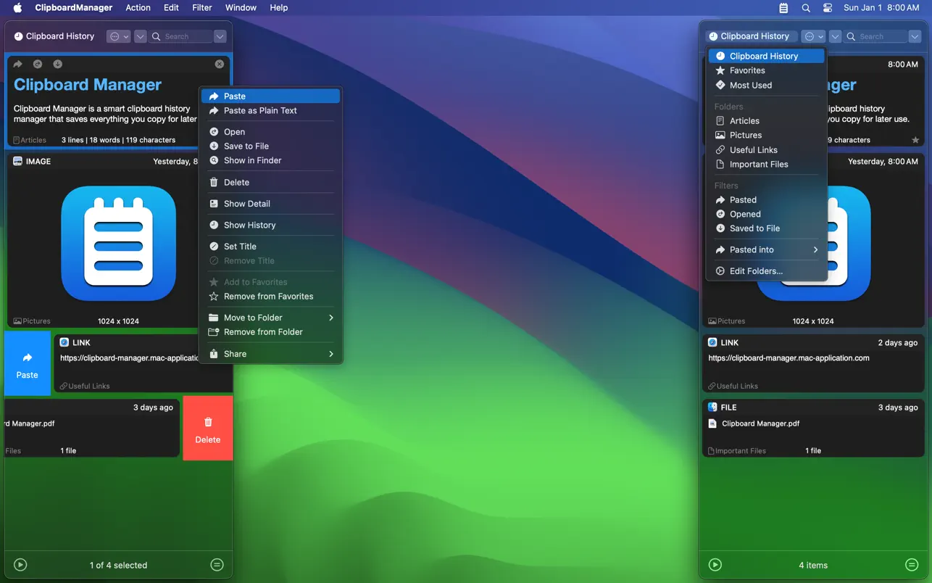
Task: Click the Finder icon on the FILE clipping
Action: 712,407
